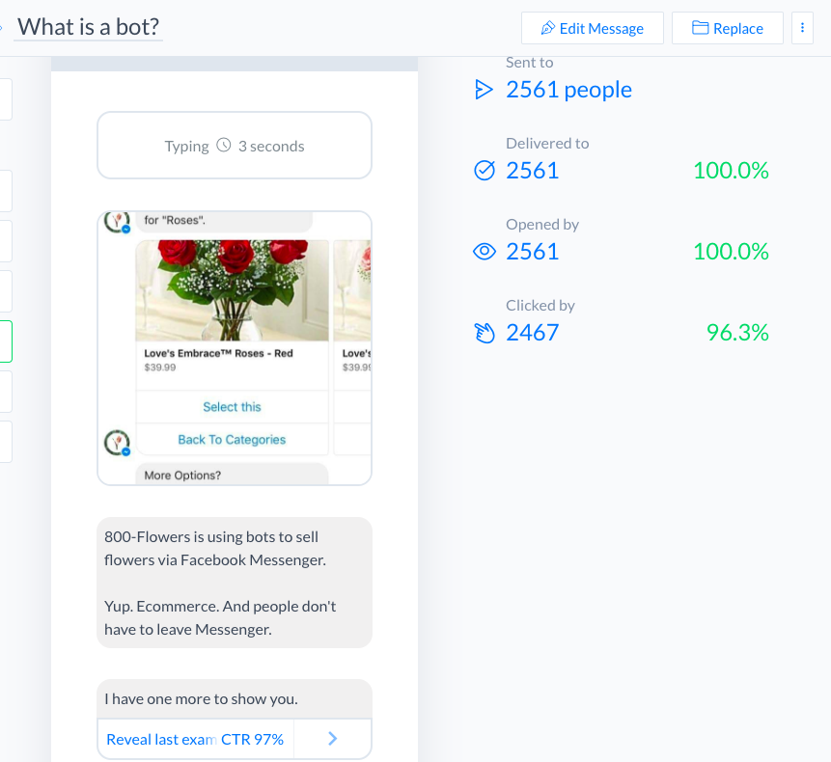The width and height of the screenshot is (831, 762).
Task: Click the clock icon in Typing block
Action: pos(224,146)
